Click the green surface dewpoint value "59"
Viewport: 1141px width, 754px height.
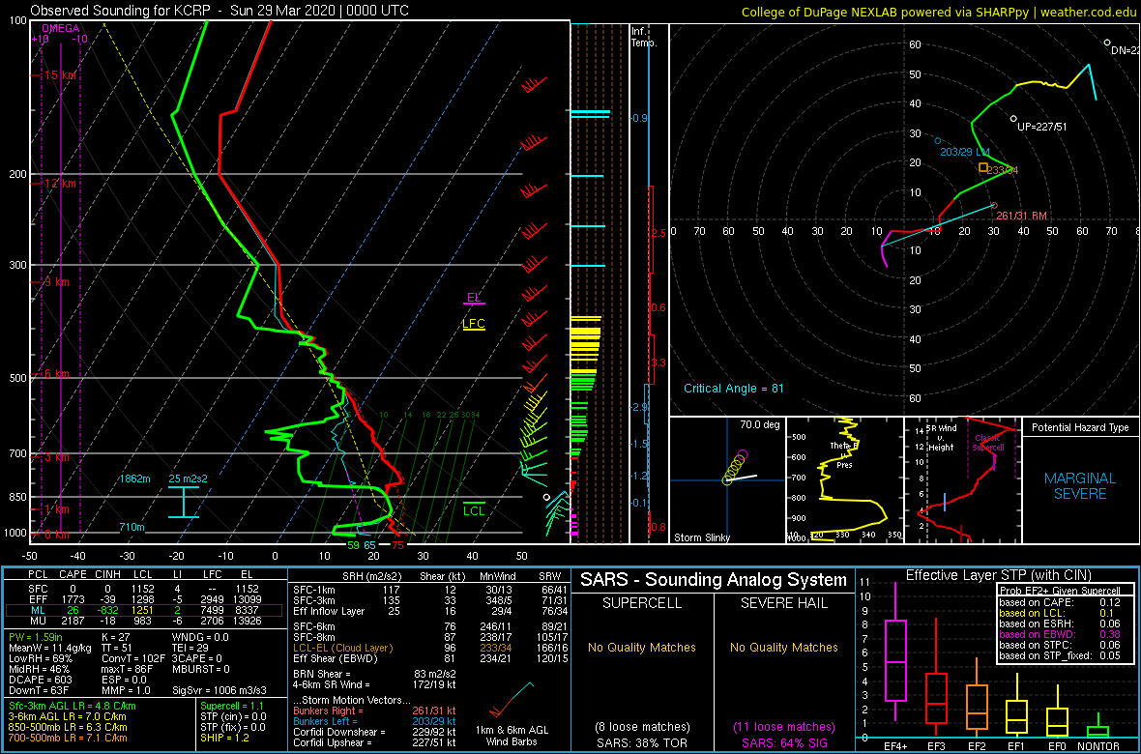353,545
